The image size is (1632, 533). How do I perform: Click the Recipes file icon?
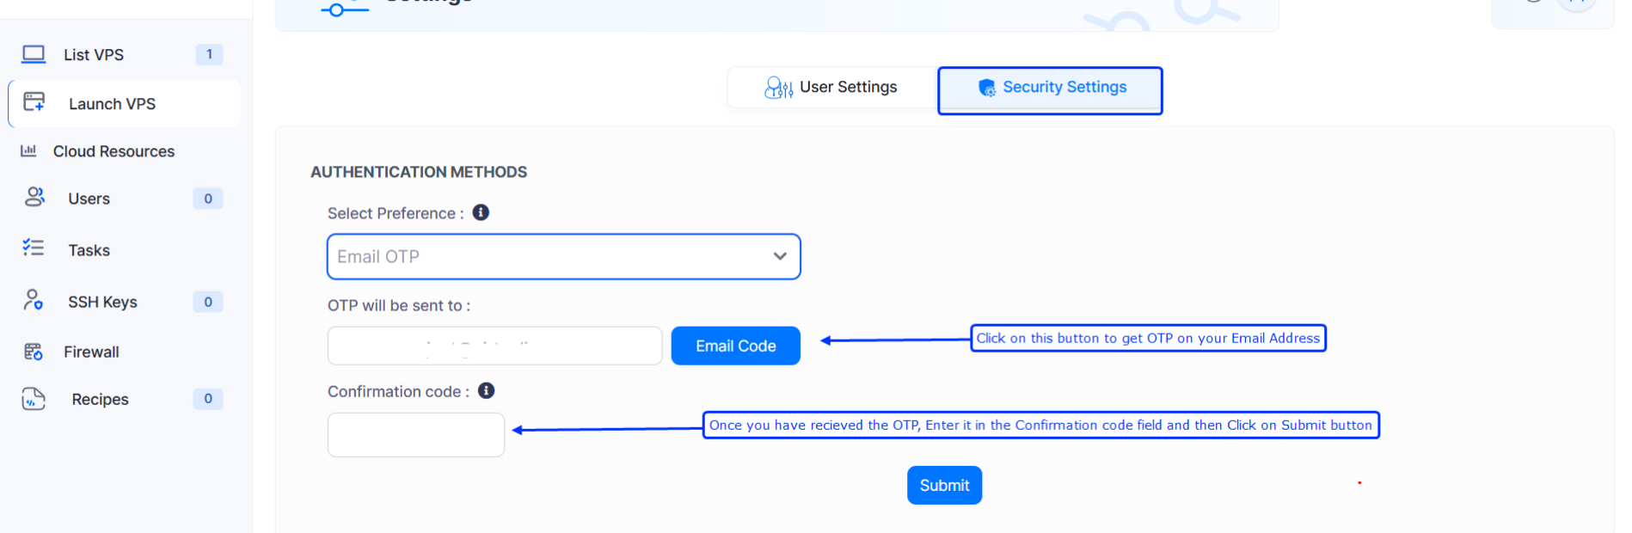click(x=34, y=399)
